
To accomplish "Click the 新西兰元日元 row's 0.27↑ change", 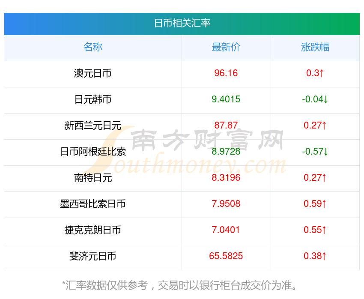I will click(315, 126).
